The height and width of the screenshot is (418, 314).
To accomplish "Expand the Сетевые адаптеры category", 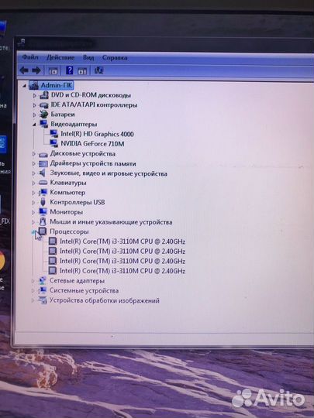I will [x=33, y=281].
